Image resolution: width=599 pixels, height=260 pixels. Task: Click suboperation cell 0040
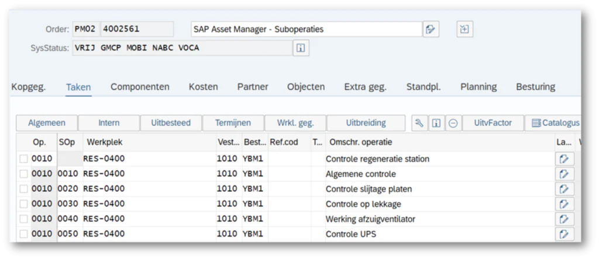(x=70, y=219)
